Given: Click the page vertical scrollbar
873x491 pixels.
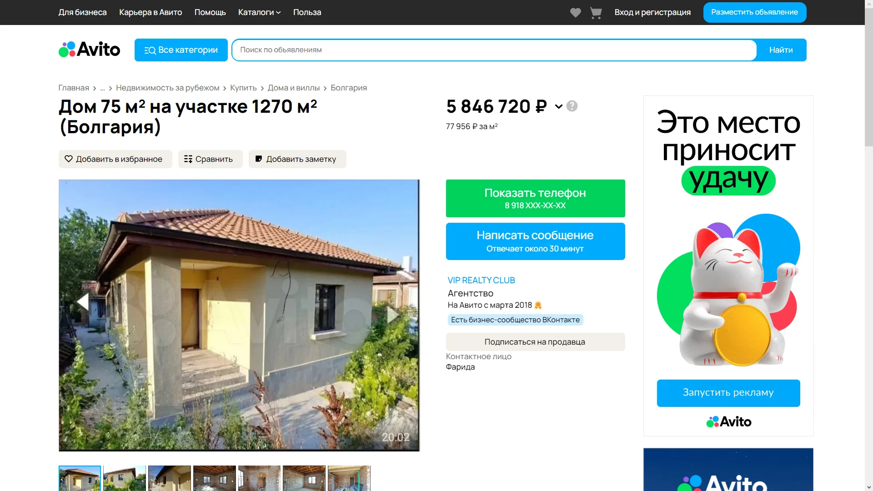Looking at the screenshot, I should click(868, 245).
